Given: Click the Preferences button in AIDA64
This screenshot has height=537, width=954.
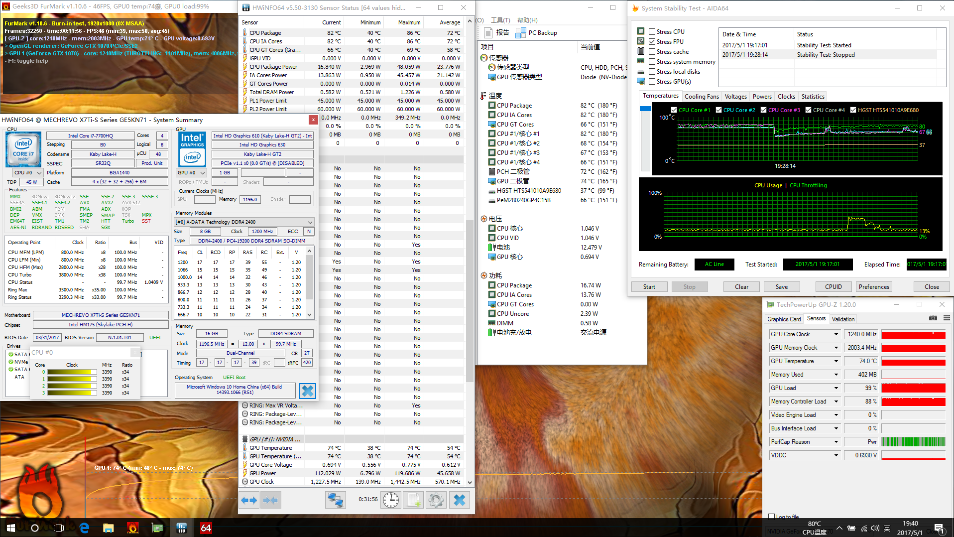Looking at the screenshot, I should [x=873, y=287].
